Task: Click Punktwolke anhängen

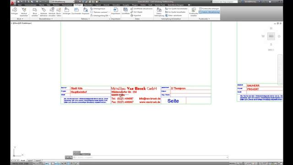Action: (209, 9)
